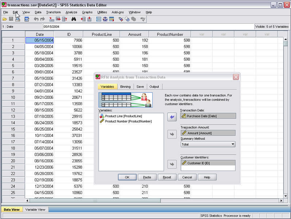Click the Select cases icon

pos(112,19)
